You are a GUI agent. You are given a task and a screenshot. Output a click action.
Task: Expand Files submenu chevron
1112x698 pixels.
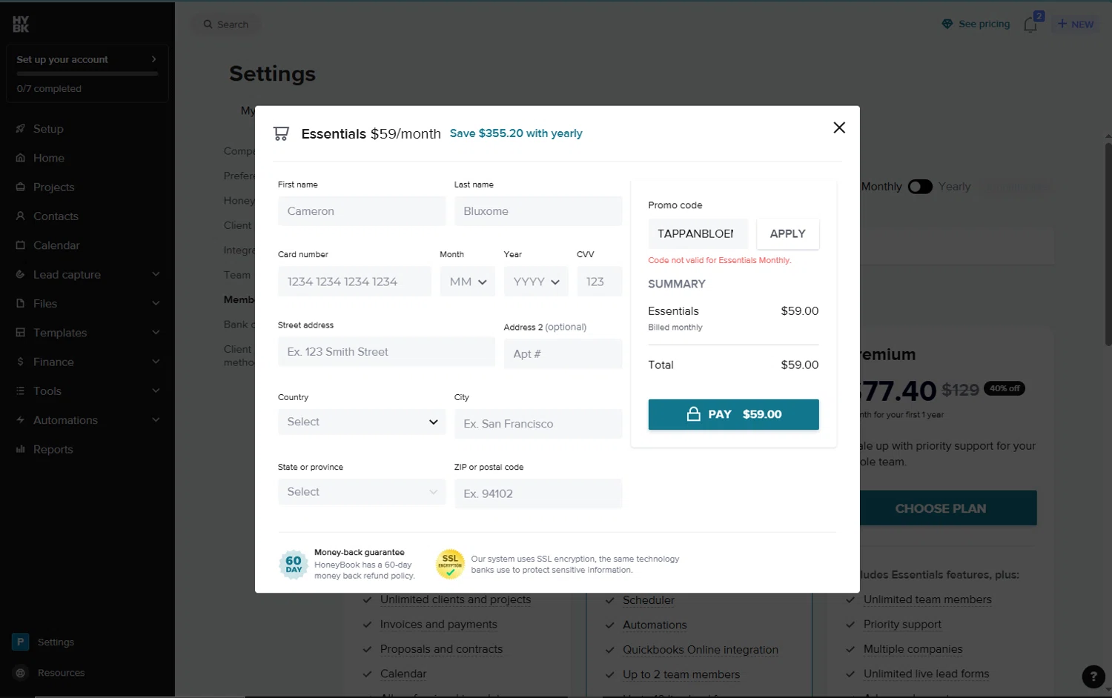(156, 303)
